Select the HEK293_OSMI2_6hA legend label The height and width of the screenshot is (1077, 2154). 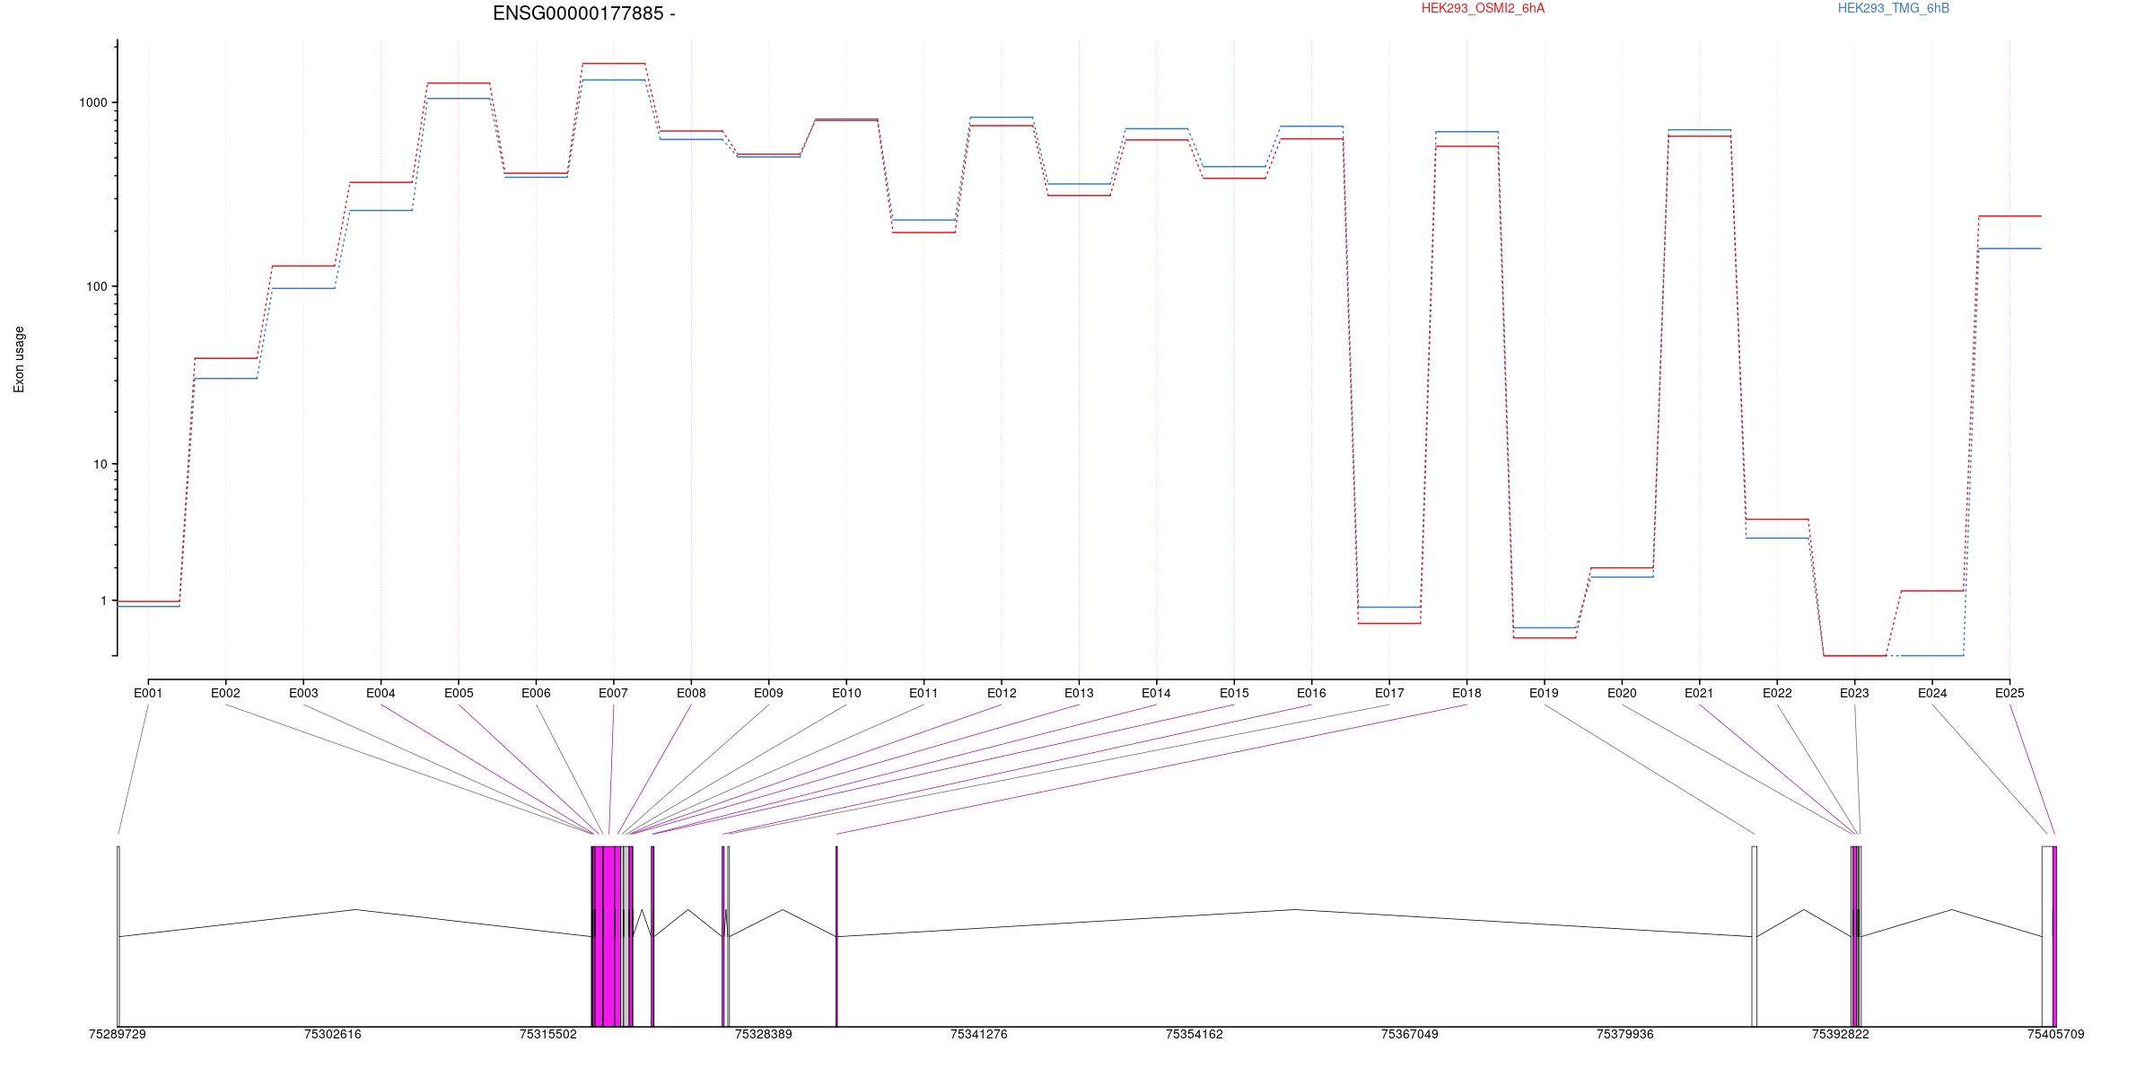1483,8
